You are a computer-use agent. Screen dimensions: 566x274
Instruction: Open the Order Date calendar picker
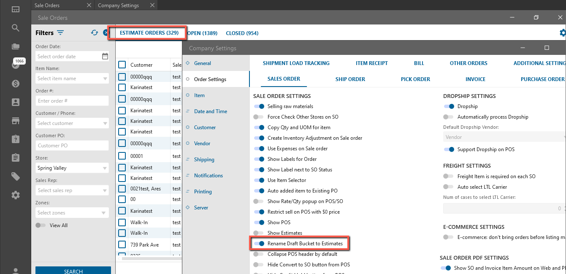pyautogui.click(x=105, y=57)
